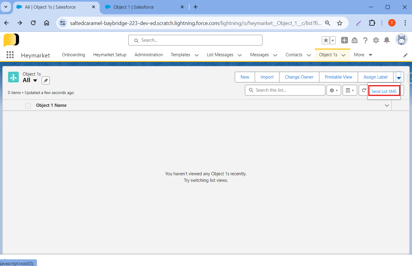Click the pencil icon to edit navigation
Viewport: 412px width, 266px height.
pyautogui.click(x=405, y=55)
